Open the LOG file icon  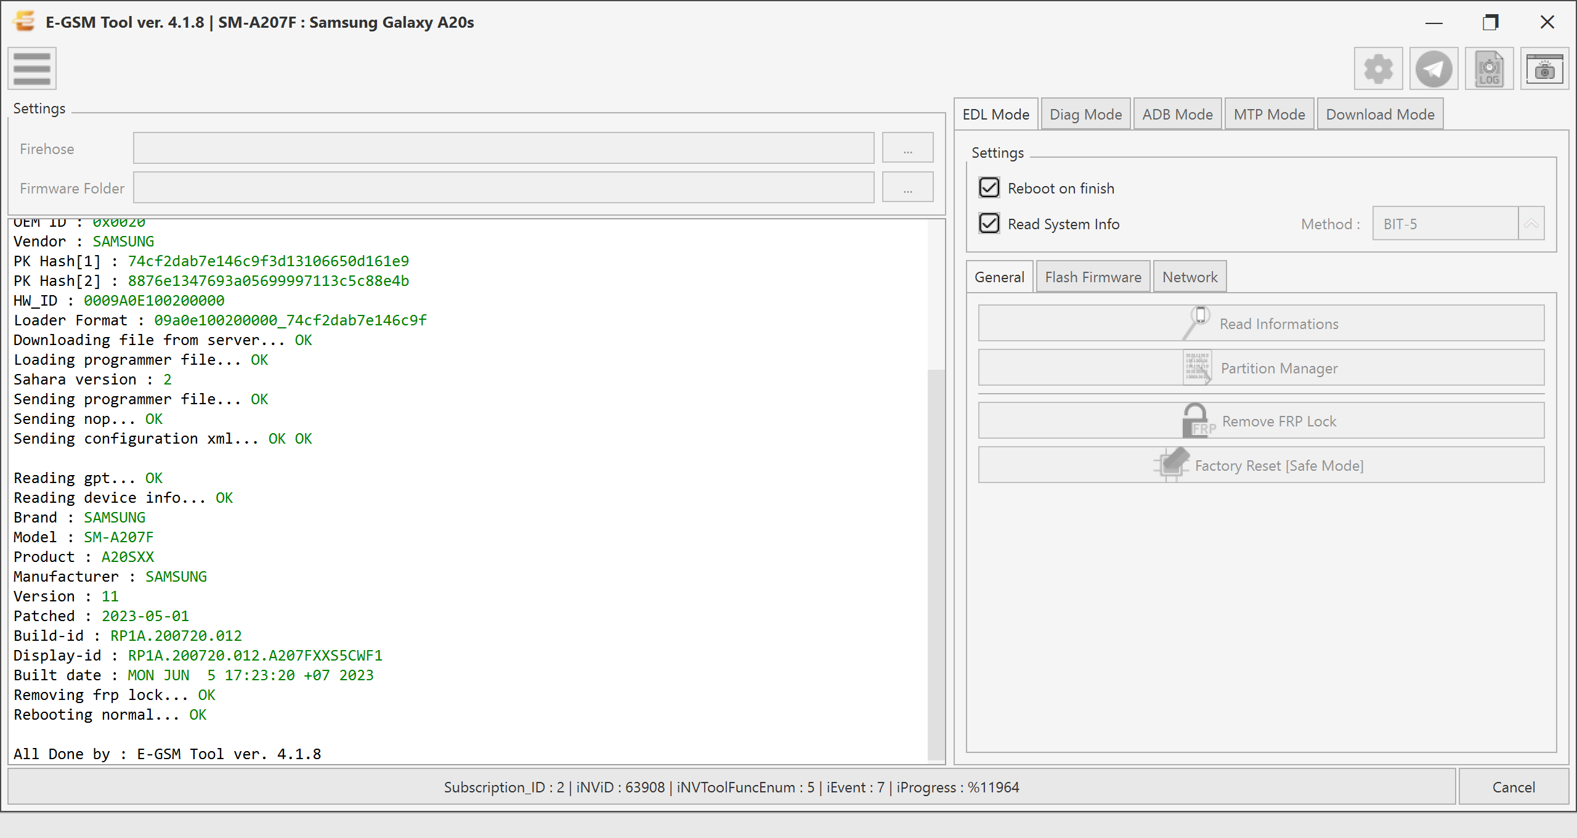pos(1489,68)
